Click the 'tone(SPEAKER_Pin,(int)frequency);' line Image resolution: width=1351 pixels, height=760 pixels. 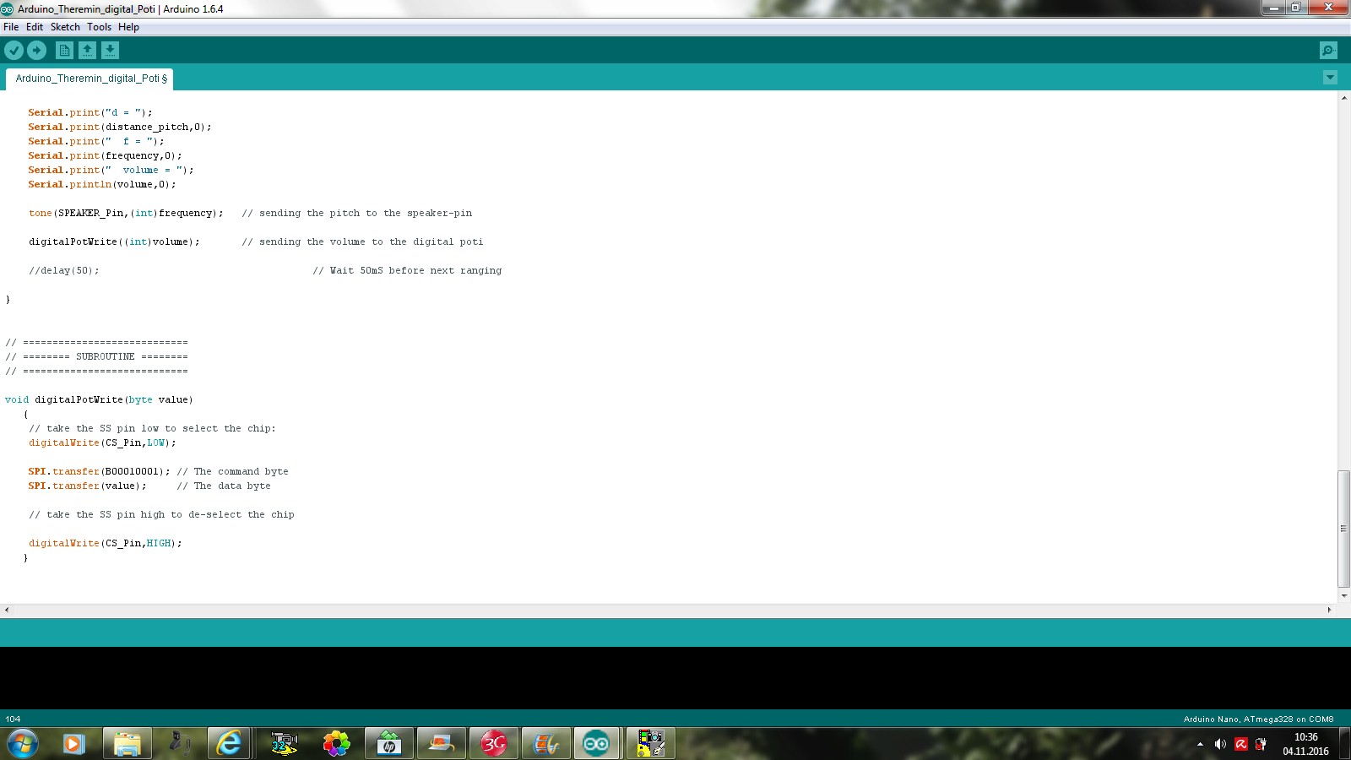(x=126, y=213)
